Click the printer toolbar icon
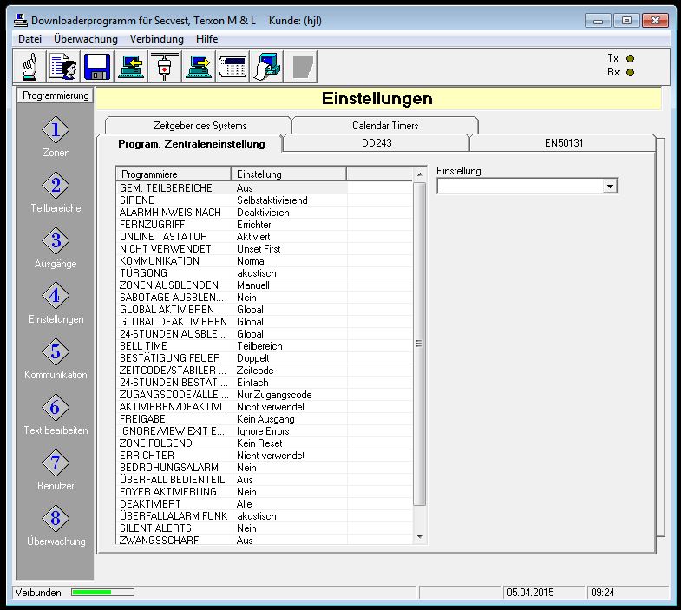Screen dimensions: 681x610 tap(265, 66)
